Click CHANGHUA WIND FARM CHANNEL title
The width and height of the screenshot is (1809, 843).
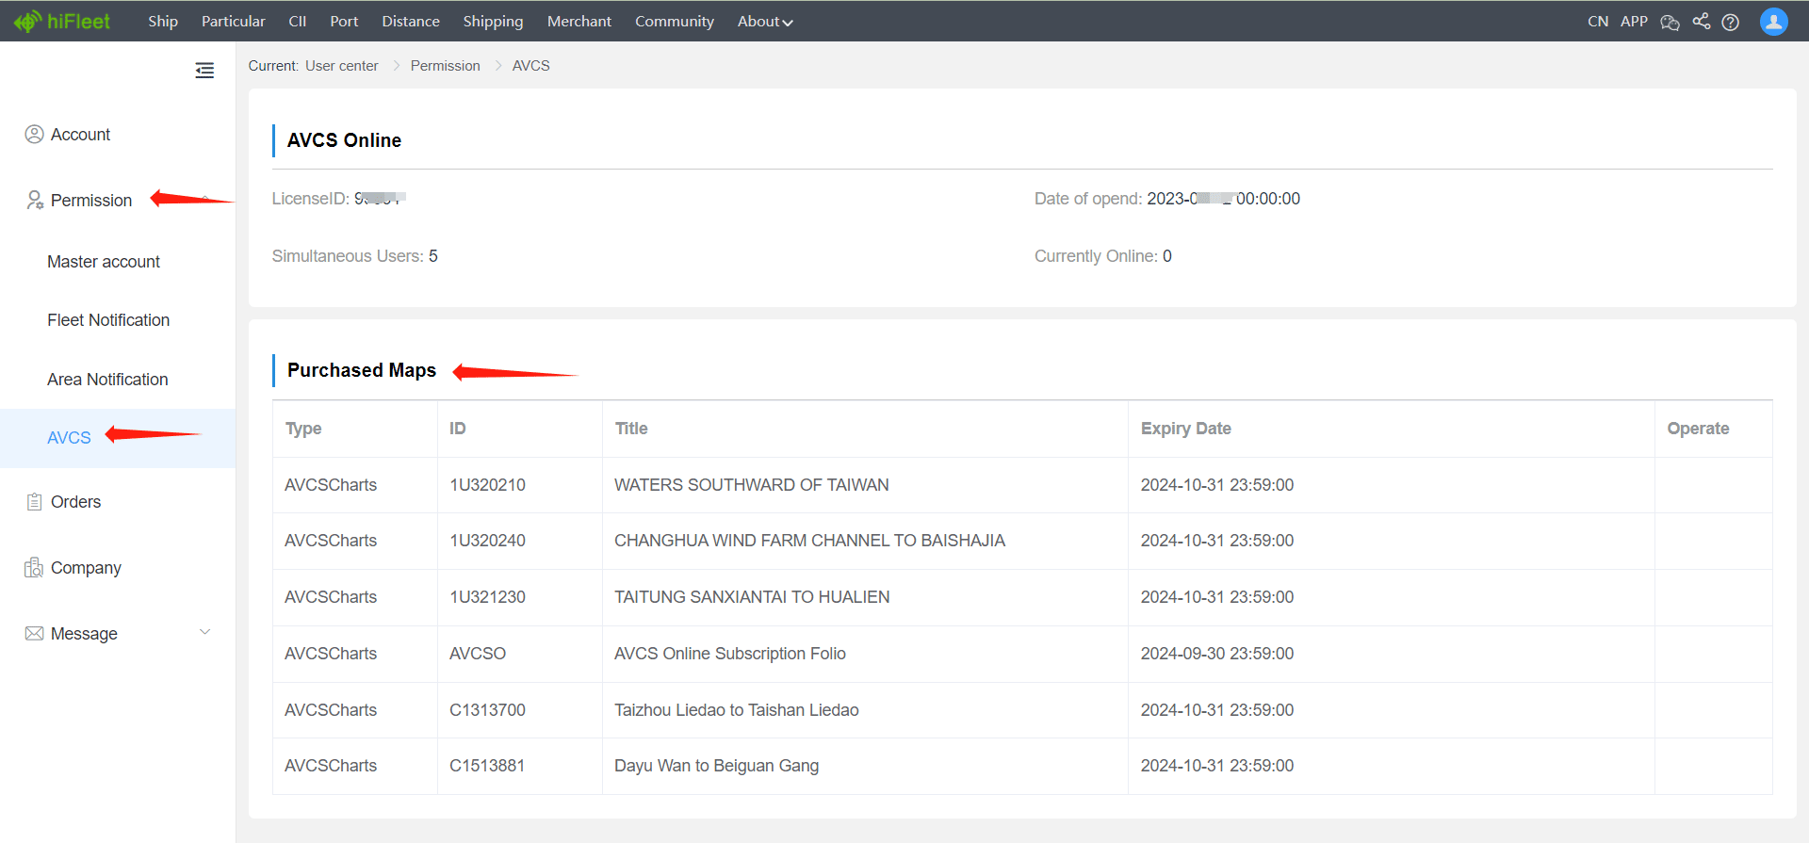[x=809, y=541]
